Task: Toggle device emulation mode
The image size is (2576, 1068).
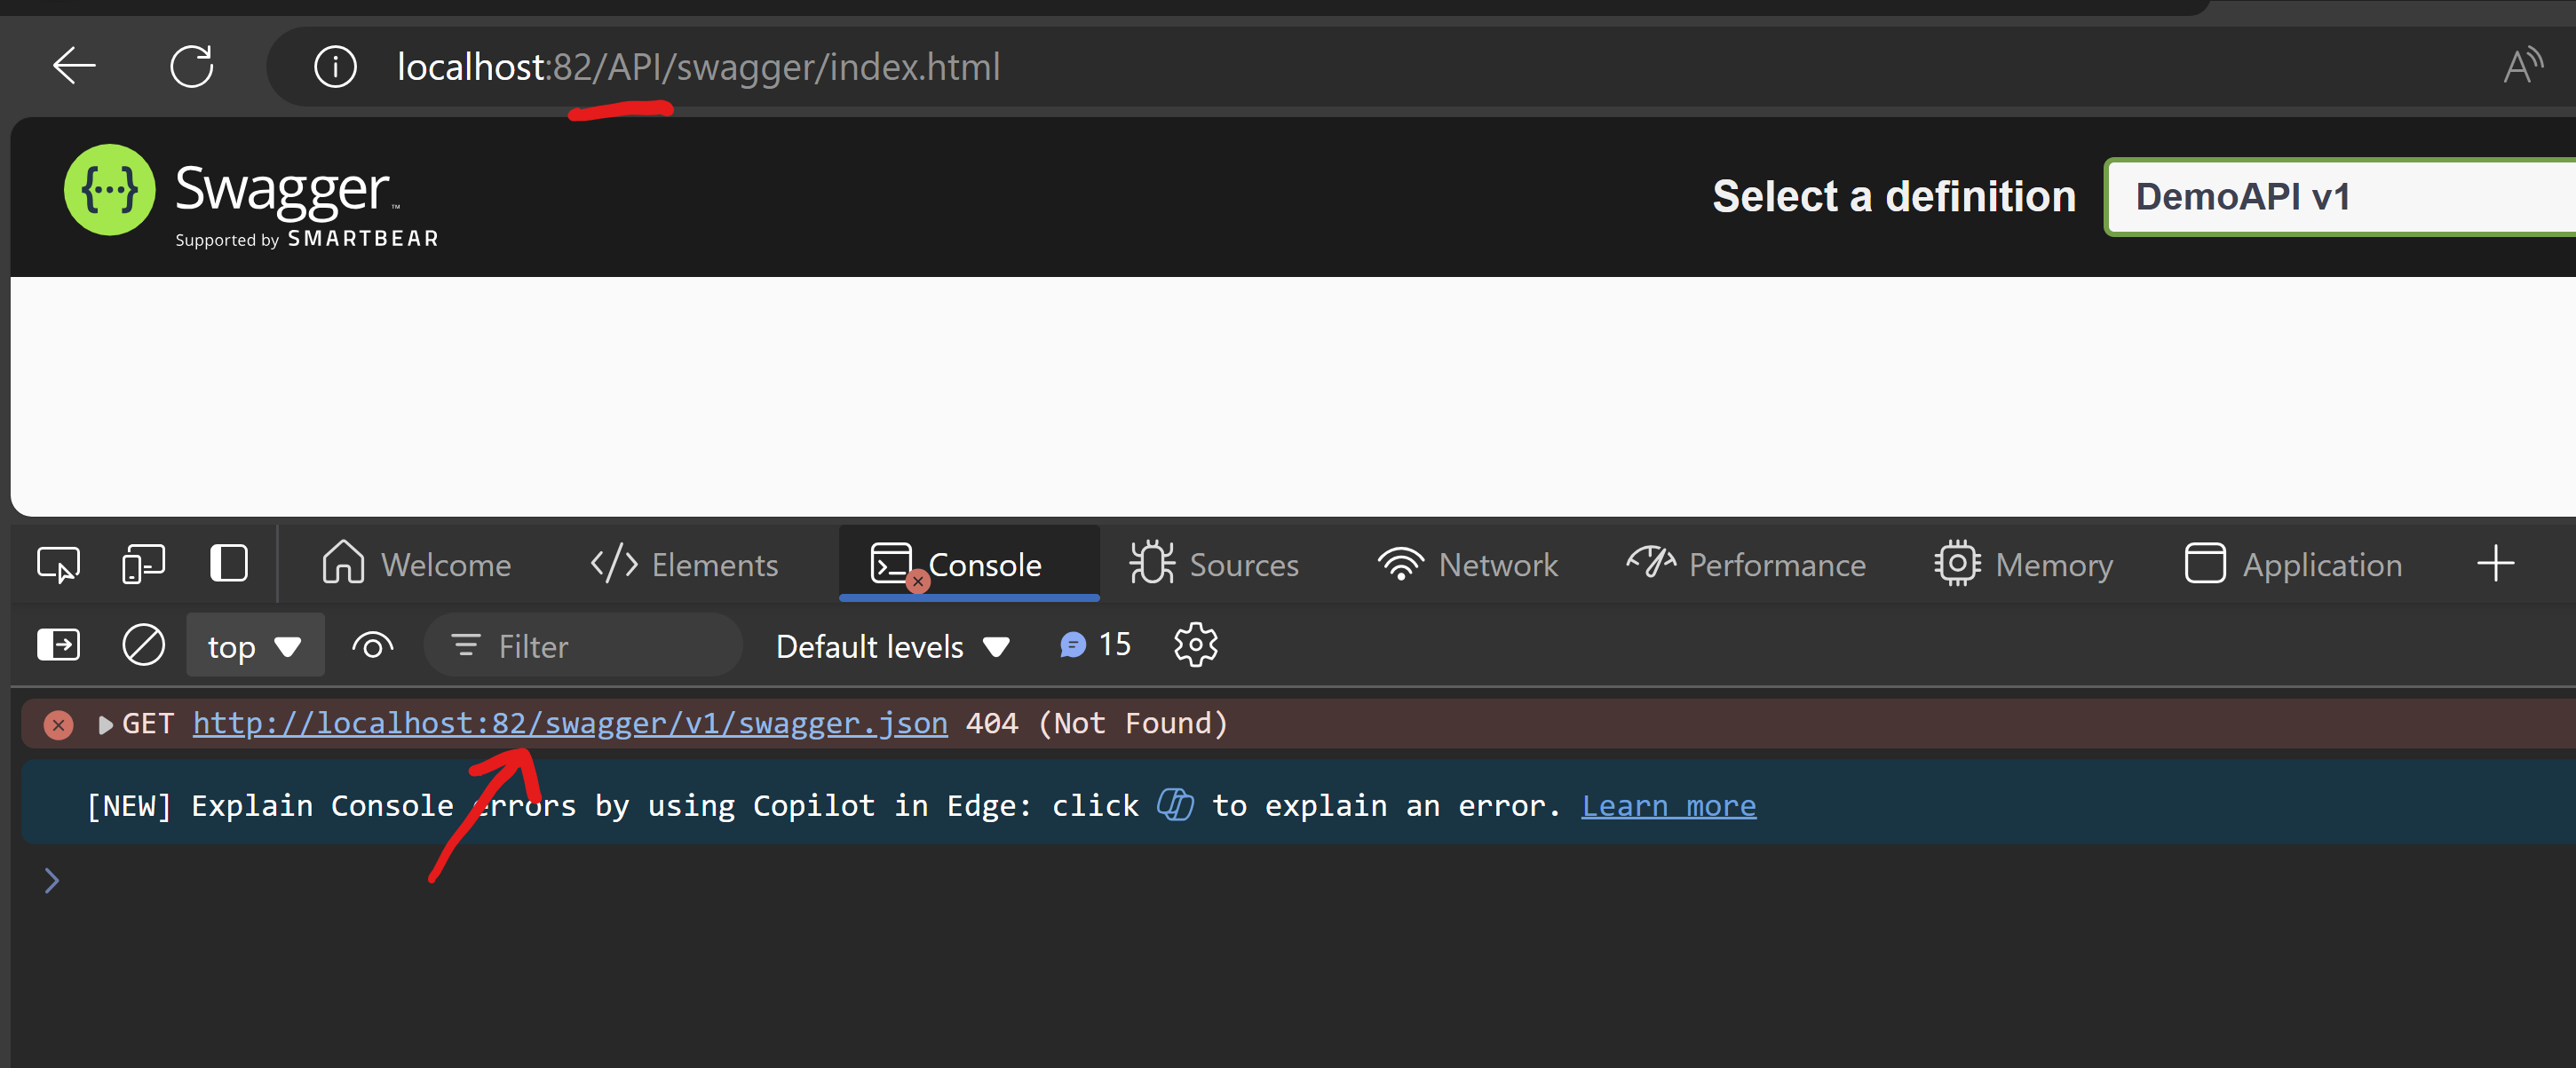Action: 143,564
